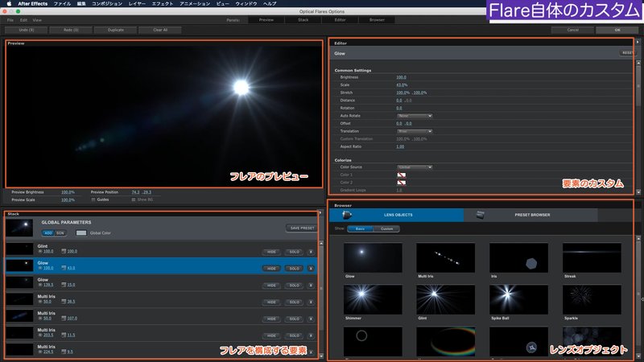Remove the Multi Iris 107.0 element with X
Image resolution: width=644 pixels, height=362 pixels.
click(311, 319)
